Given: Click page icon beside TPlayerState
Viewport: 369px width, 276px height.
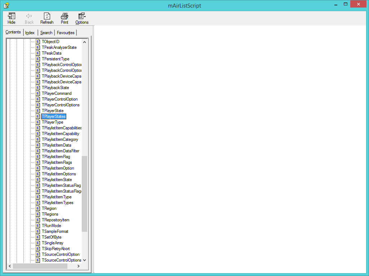Looking at the screenshot, I should coord(38,111).
